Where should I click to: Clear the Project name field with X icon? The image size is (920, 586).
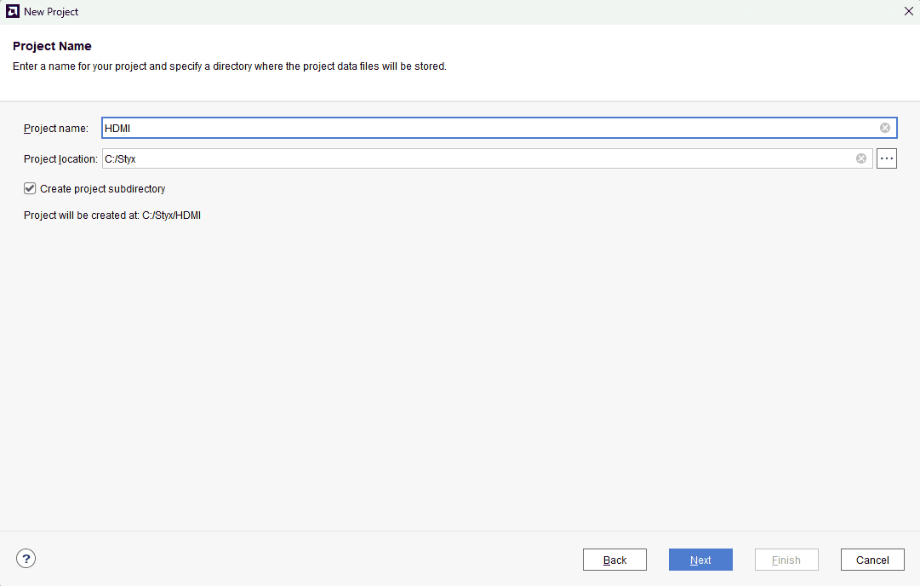pyautogui.click(x=885, y=128)
